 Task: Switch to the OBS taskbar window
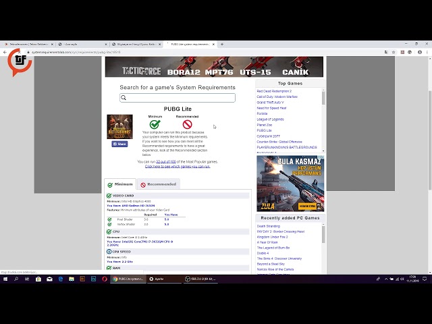pos(200,279)
